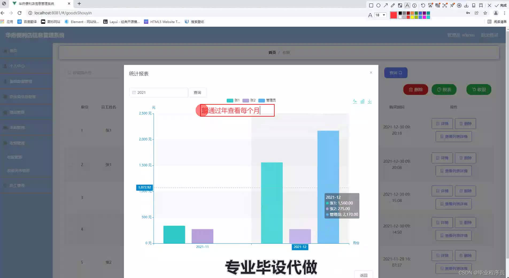
Task: Switch chart to bar view icon
Action: pos(362,101)
